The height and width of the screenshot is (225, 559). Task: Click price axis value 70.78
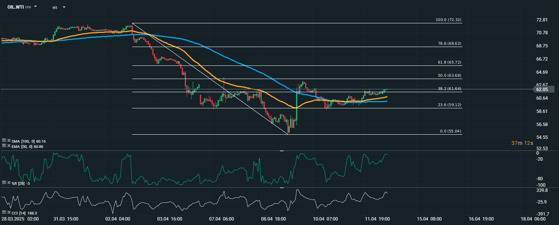coord(542,33)
